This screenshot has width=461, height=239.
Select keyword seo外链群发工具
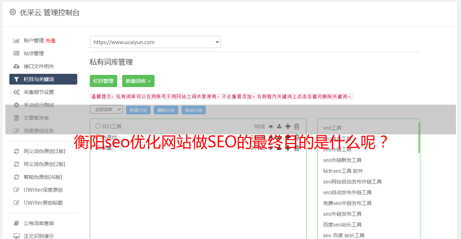(342, 160)
